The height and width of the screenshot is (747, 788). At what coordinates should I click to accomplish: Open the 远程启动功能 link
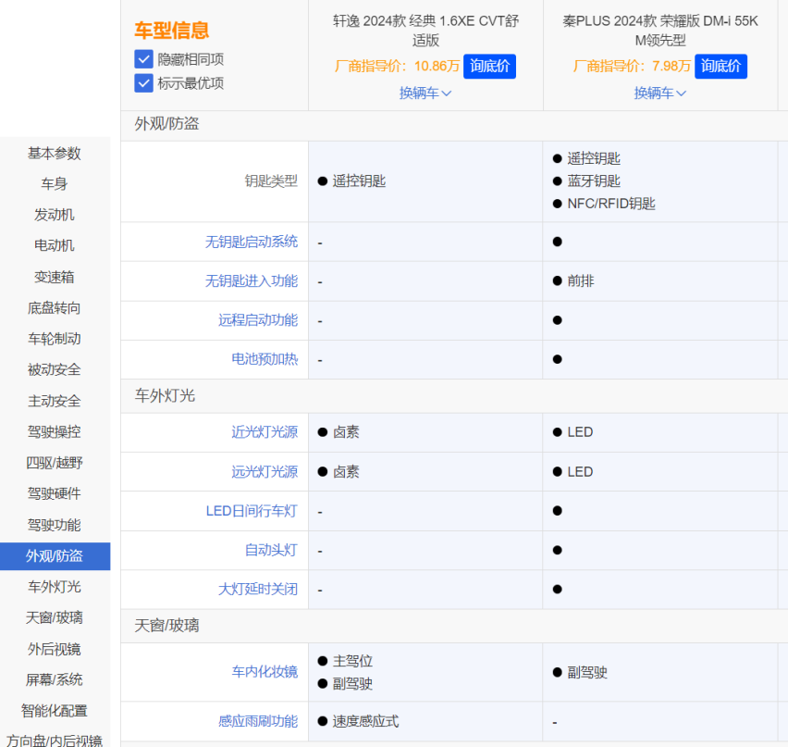point(258,320)
